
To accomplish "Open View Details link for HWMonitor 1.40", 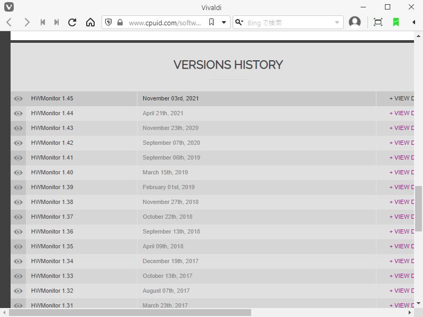I will pyautogui.click(x=401, y=172).
